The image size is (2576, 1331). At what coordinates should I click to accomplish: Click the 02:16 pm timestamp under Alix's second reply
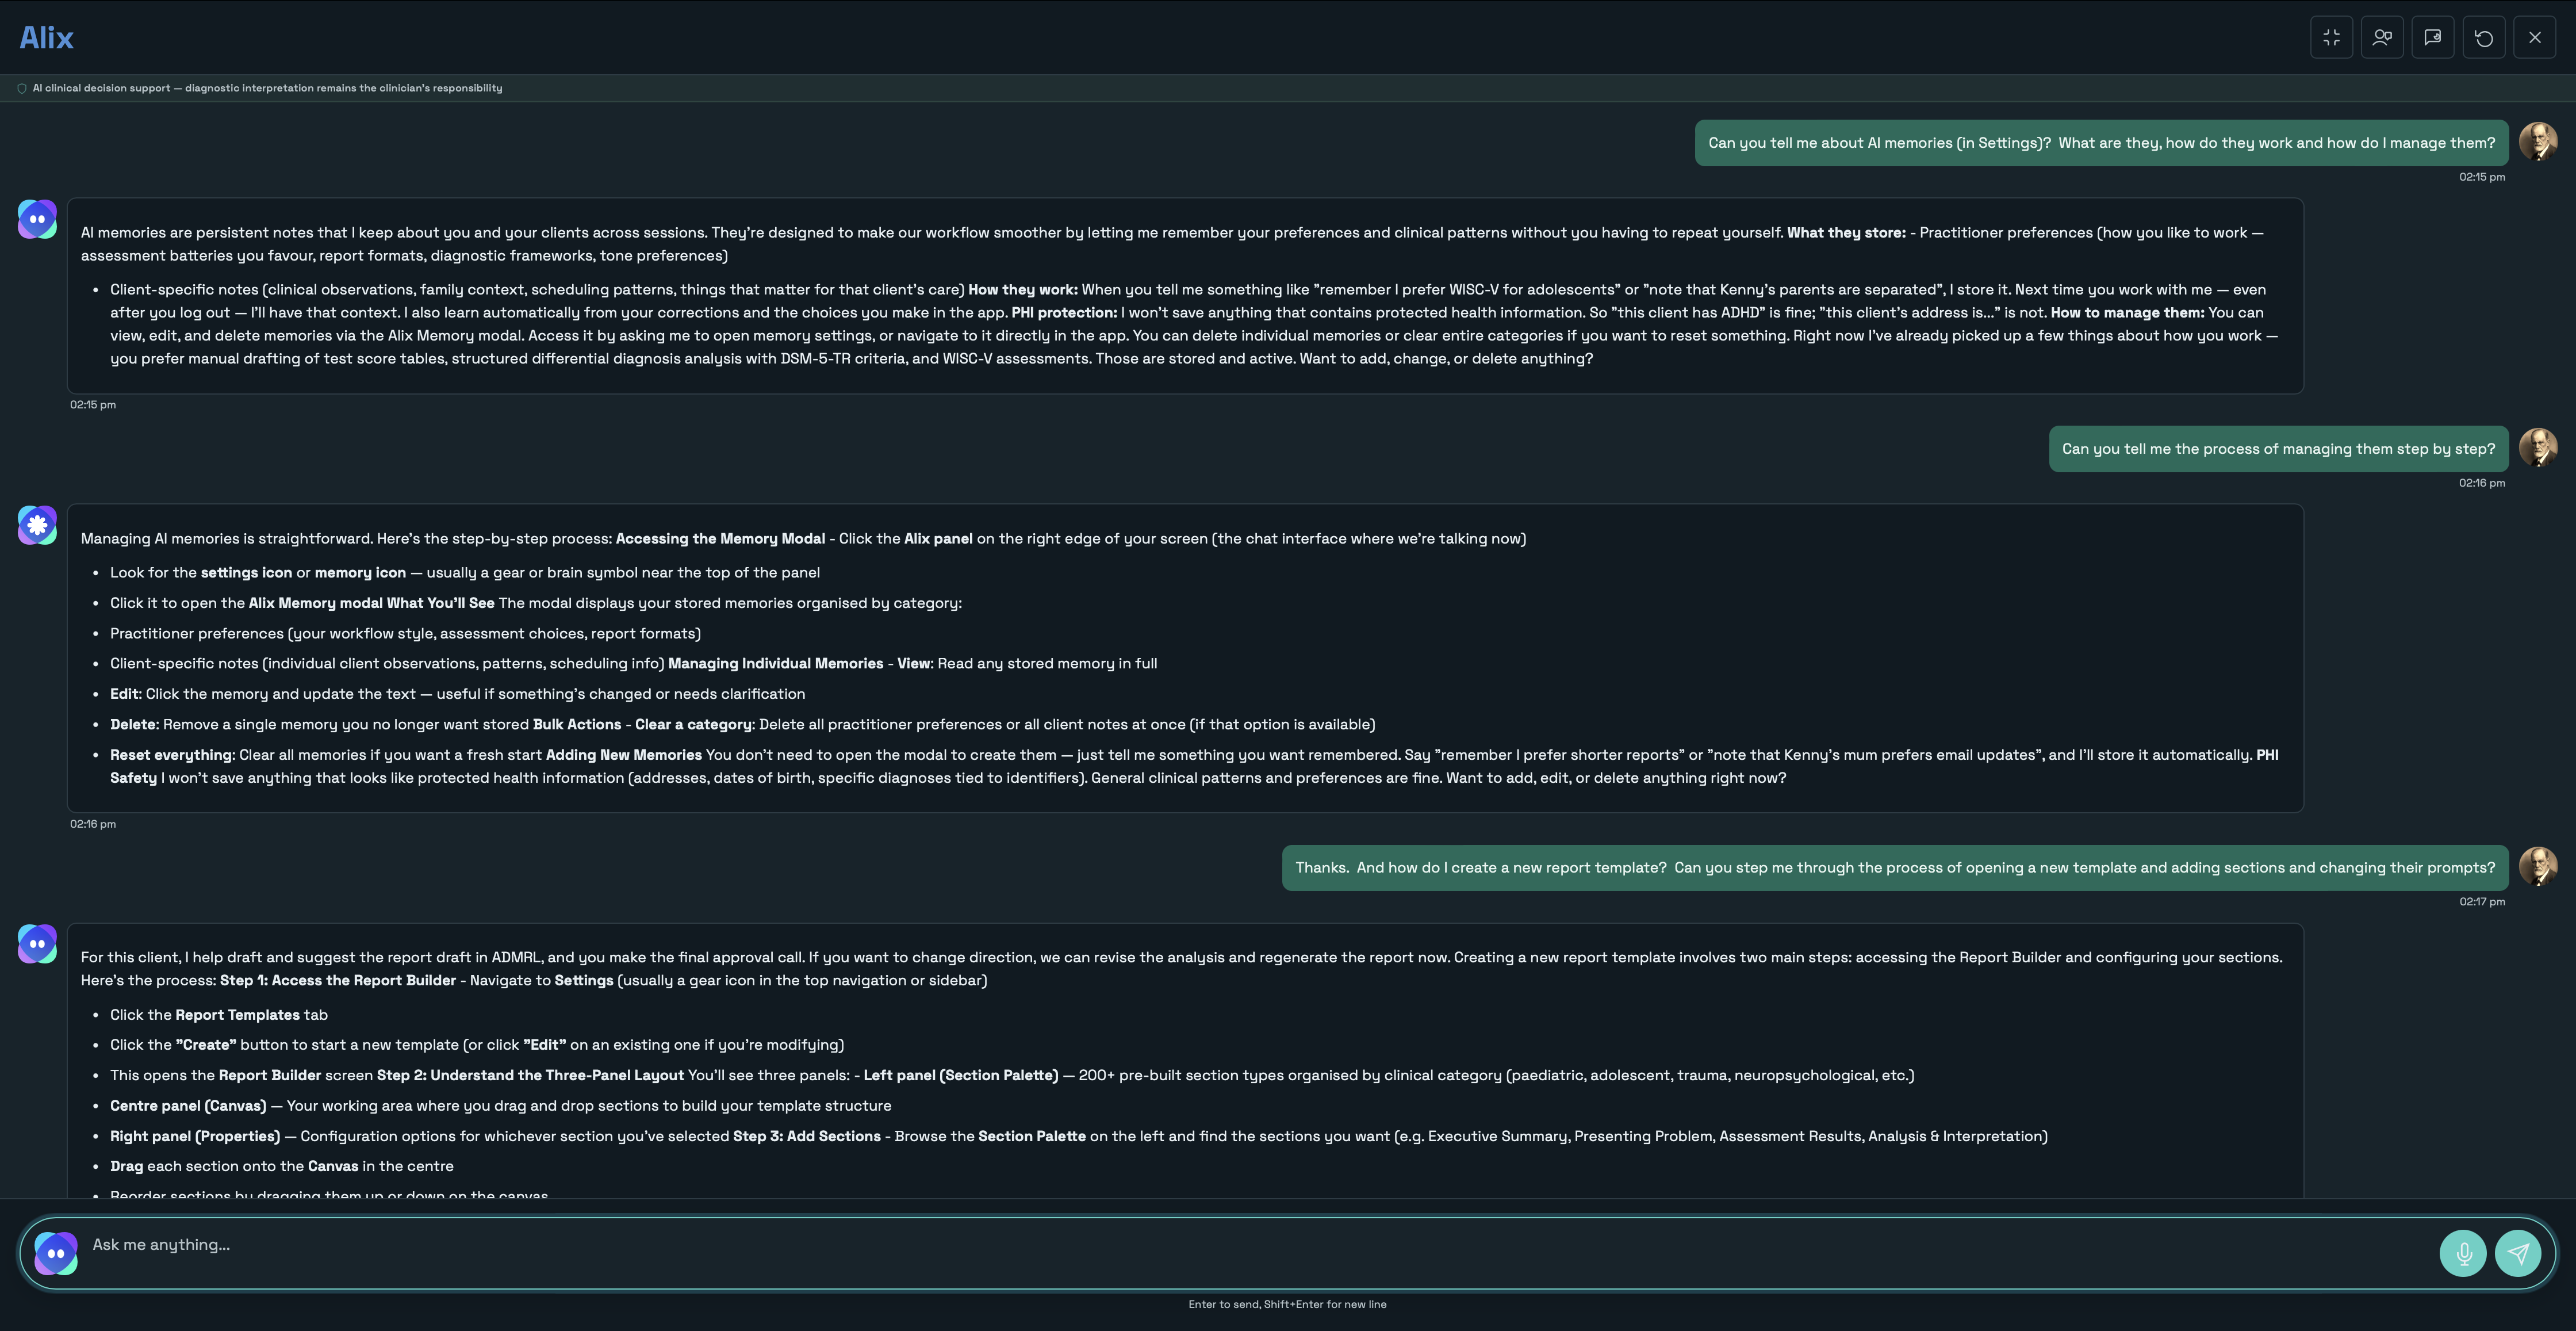(x=93, y=824)
